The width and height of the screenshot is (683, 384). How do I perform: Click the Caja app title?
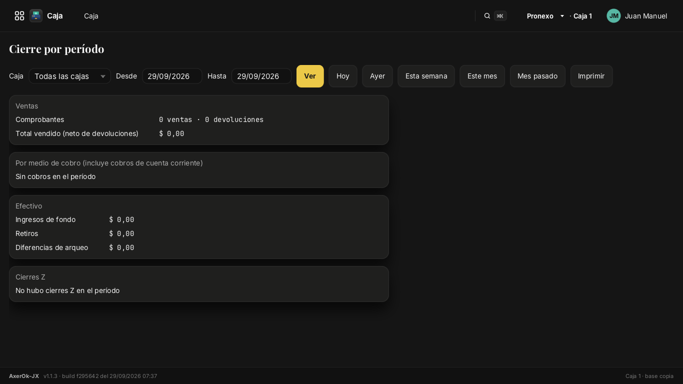tap(55, 16)
